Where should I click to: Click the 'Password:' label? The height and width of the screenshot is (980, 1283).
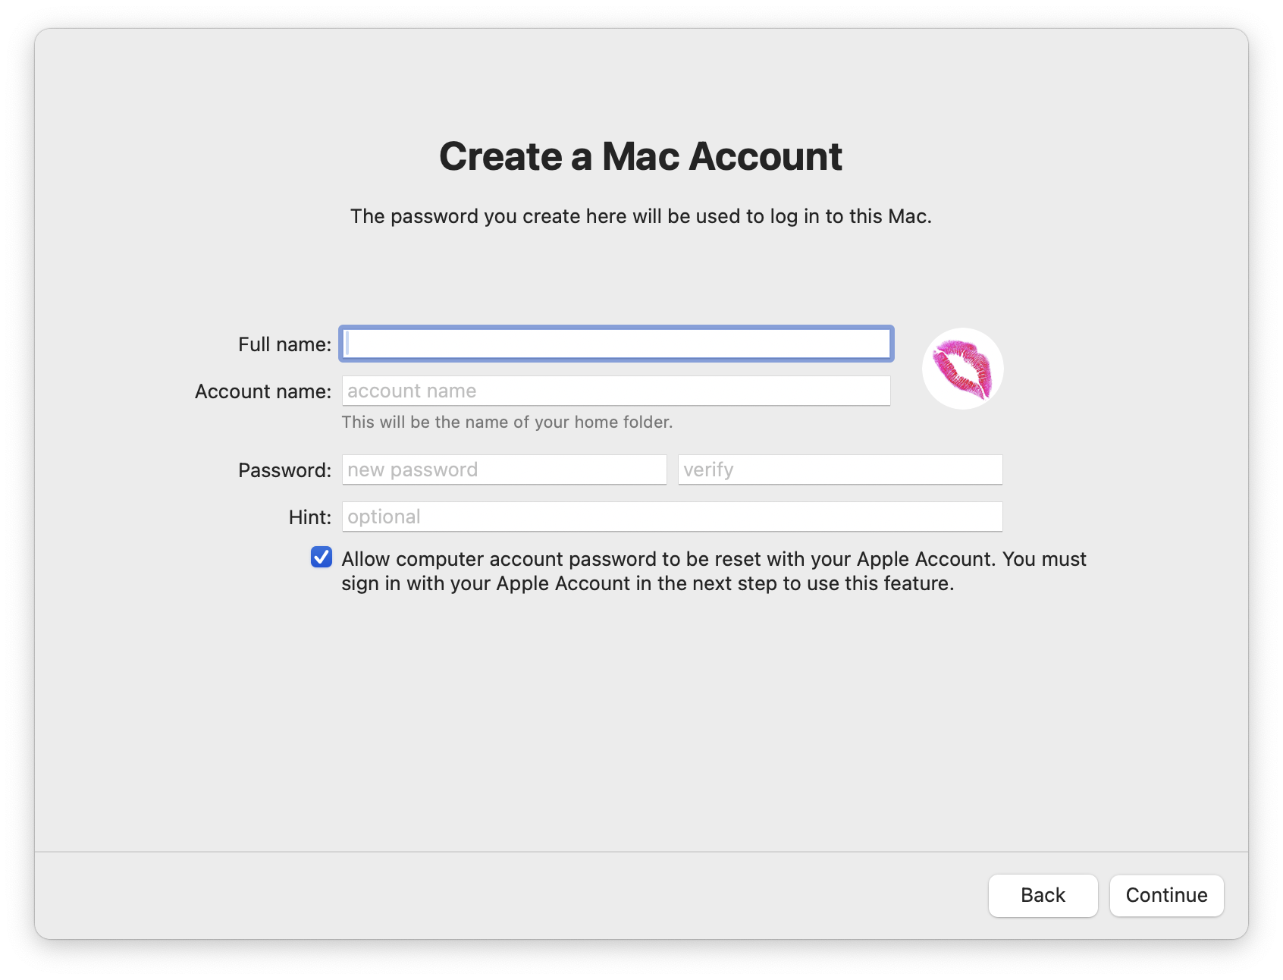tap(284, 470)
